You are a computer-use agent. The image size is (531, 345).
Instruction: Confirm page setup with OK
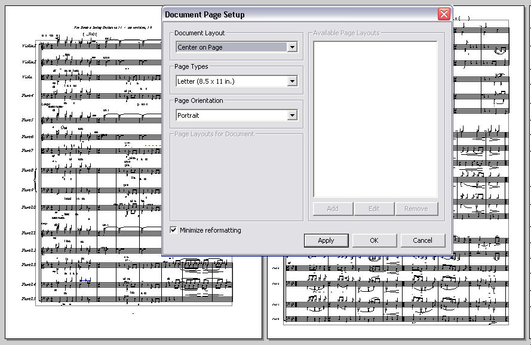(x=374, y=240)
